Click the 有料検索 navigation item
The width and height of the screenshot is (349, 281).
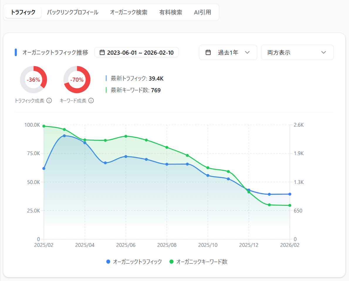point(171,12)
